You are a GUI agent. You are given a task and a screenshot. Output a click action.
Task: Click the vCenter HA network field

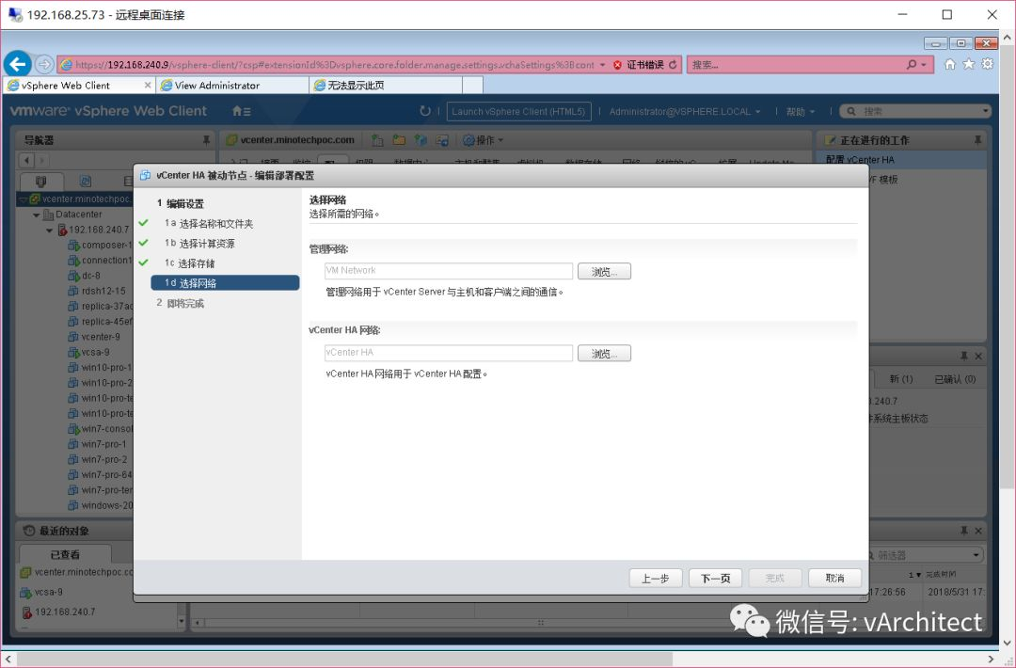click(x=449, y=353)
